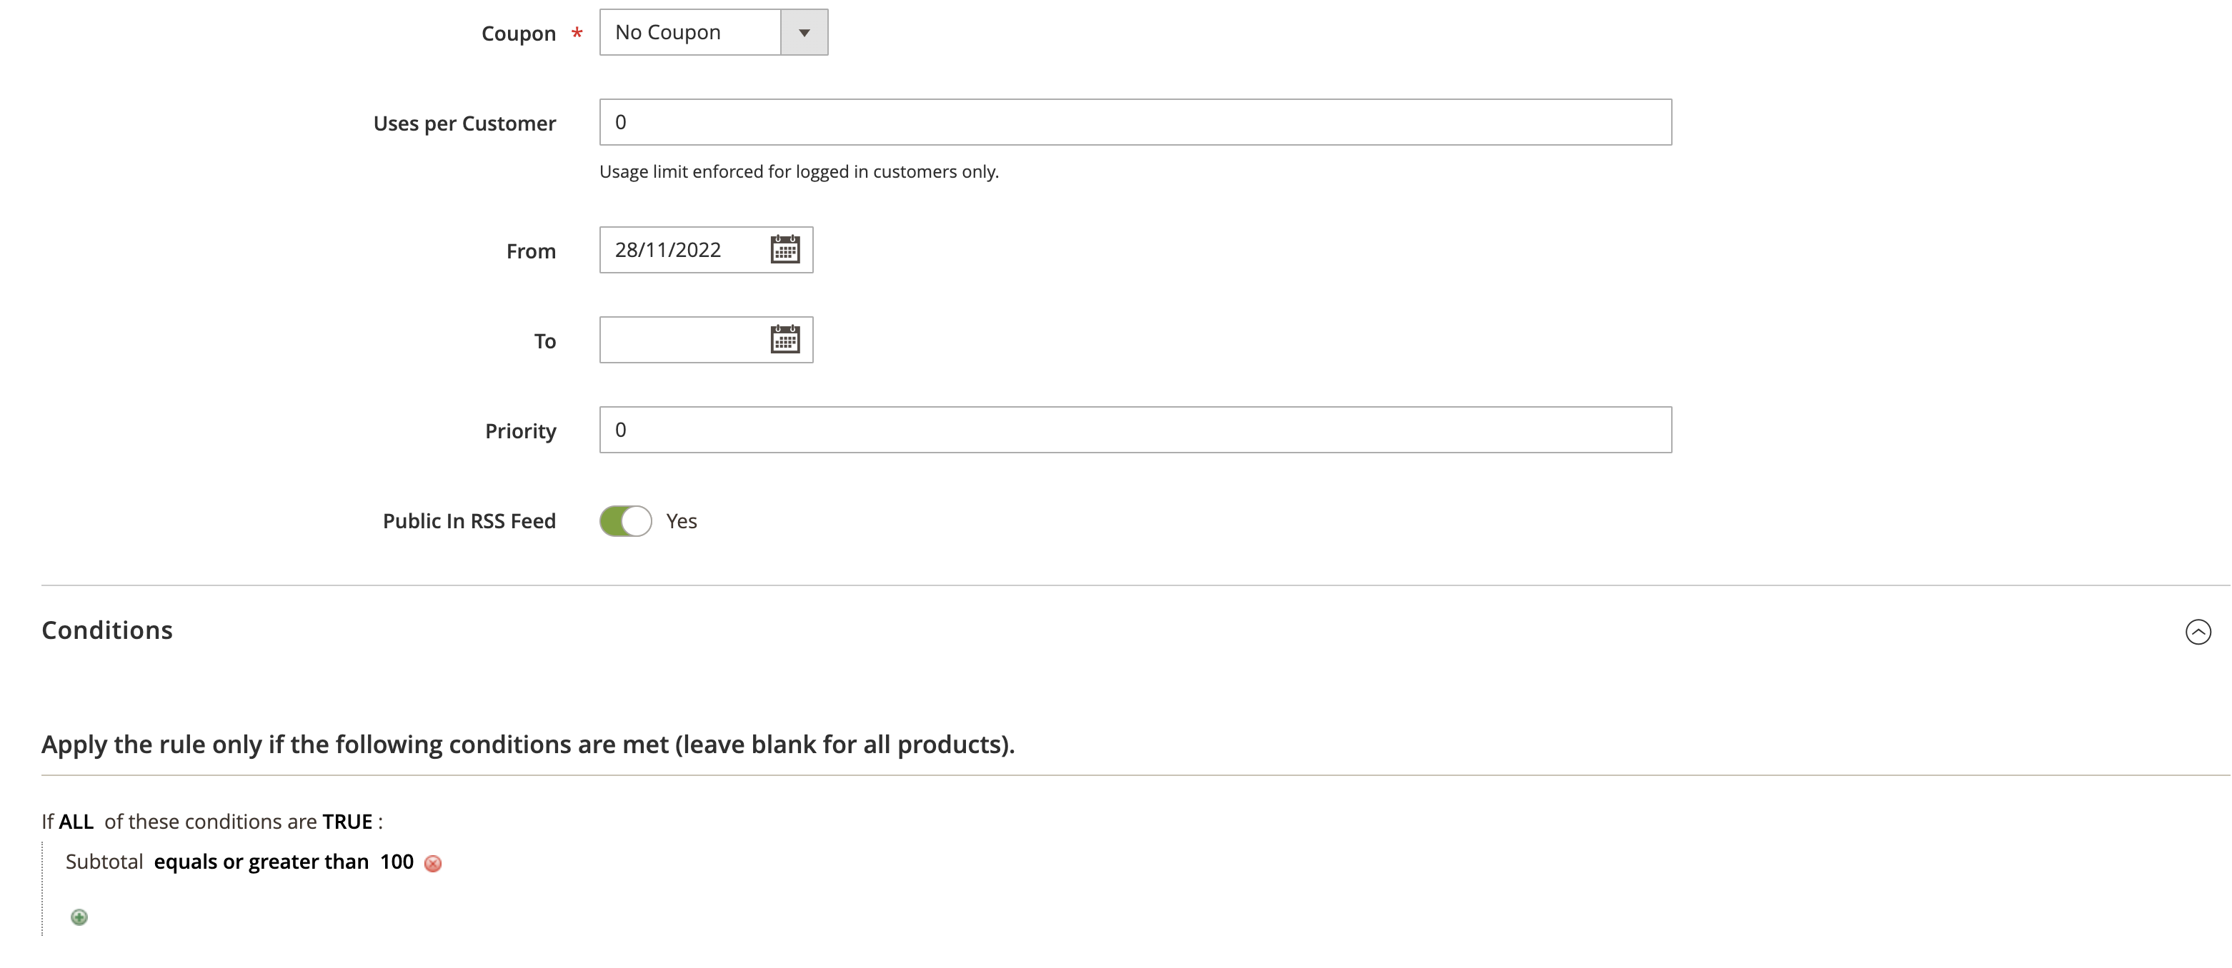This screenshot has width=2232, height=968.
Task: Remove the Subtotal condition with the red X
Action: pos(433,863)
